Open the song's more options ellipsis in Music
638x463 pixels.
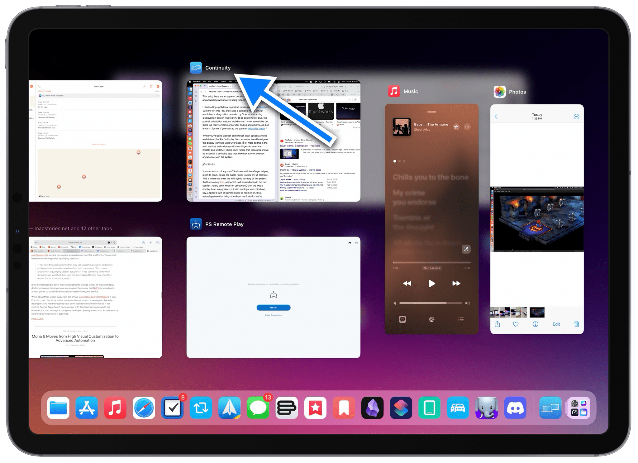pyautogui.click(x=467, y=127)
